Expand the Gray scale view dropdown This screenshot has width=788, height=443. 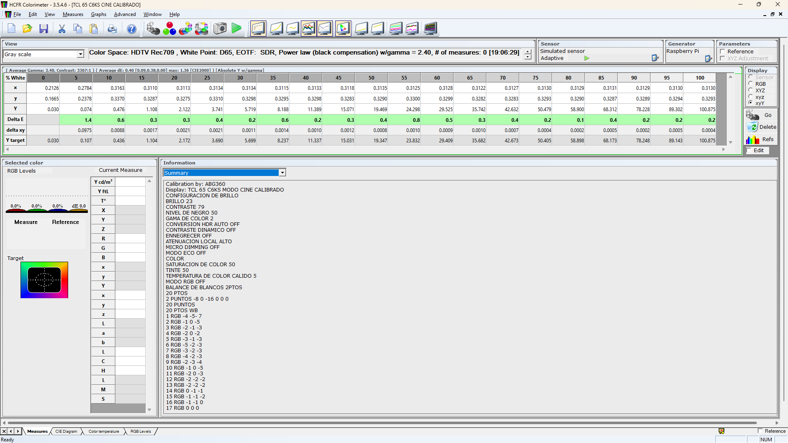coord(80,54)
